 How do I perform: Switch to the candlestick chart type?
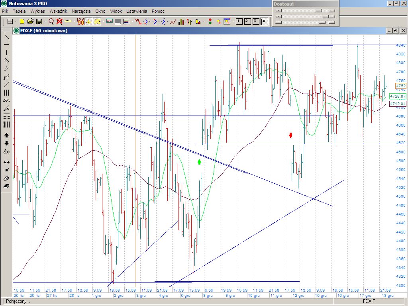(198, 22)
